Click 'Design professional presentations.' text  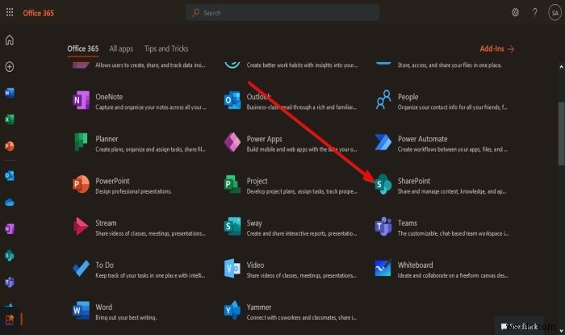133,191
